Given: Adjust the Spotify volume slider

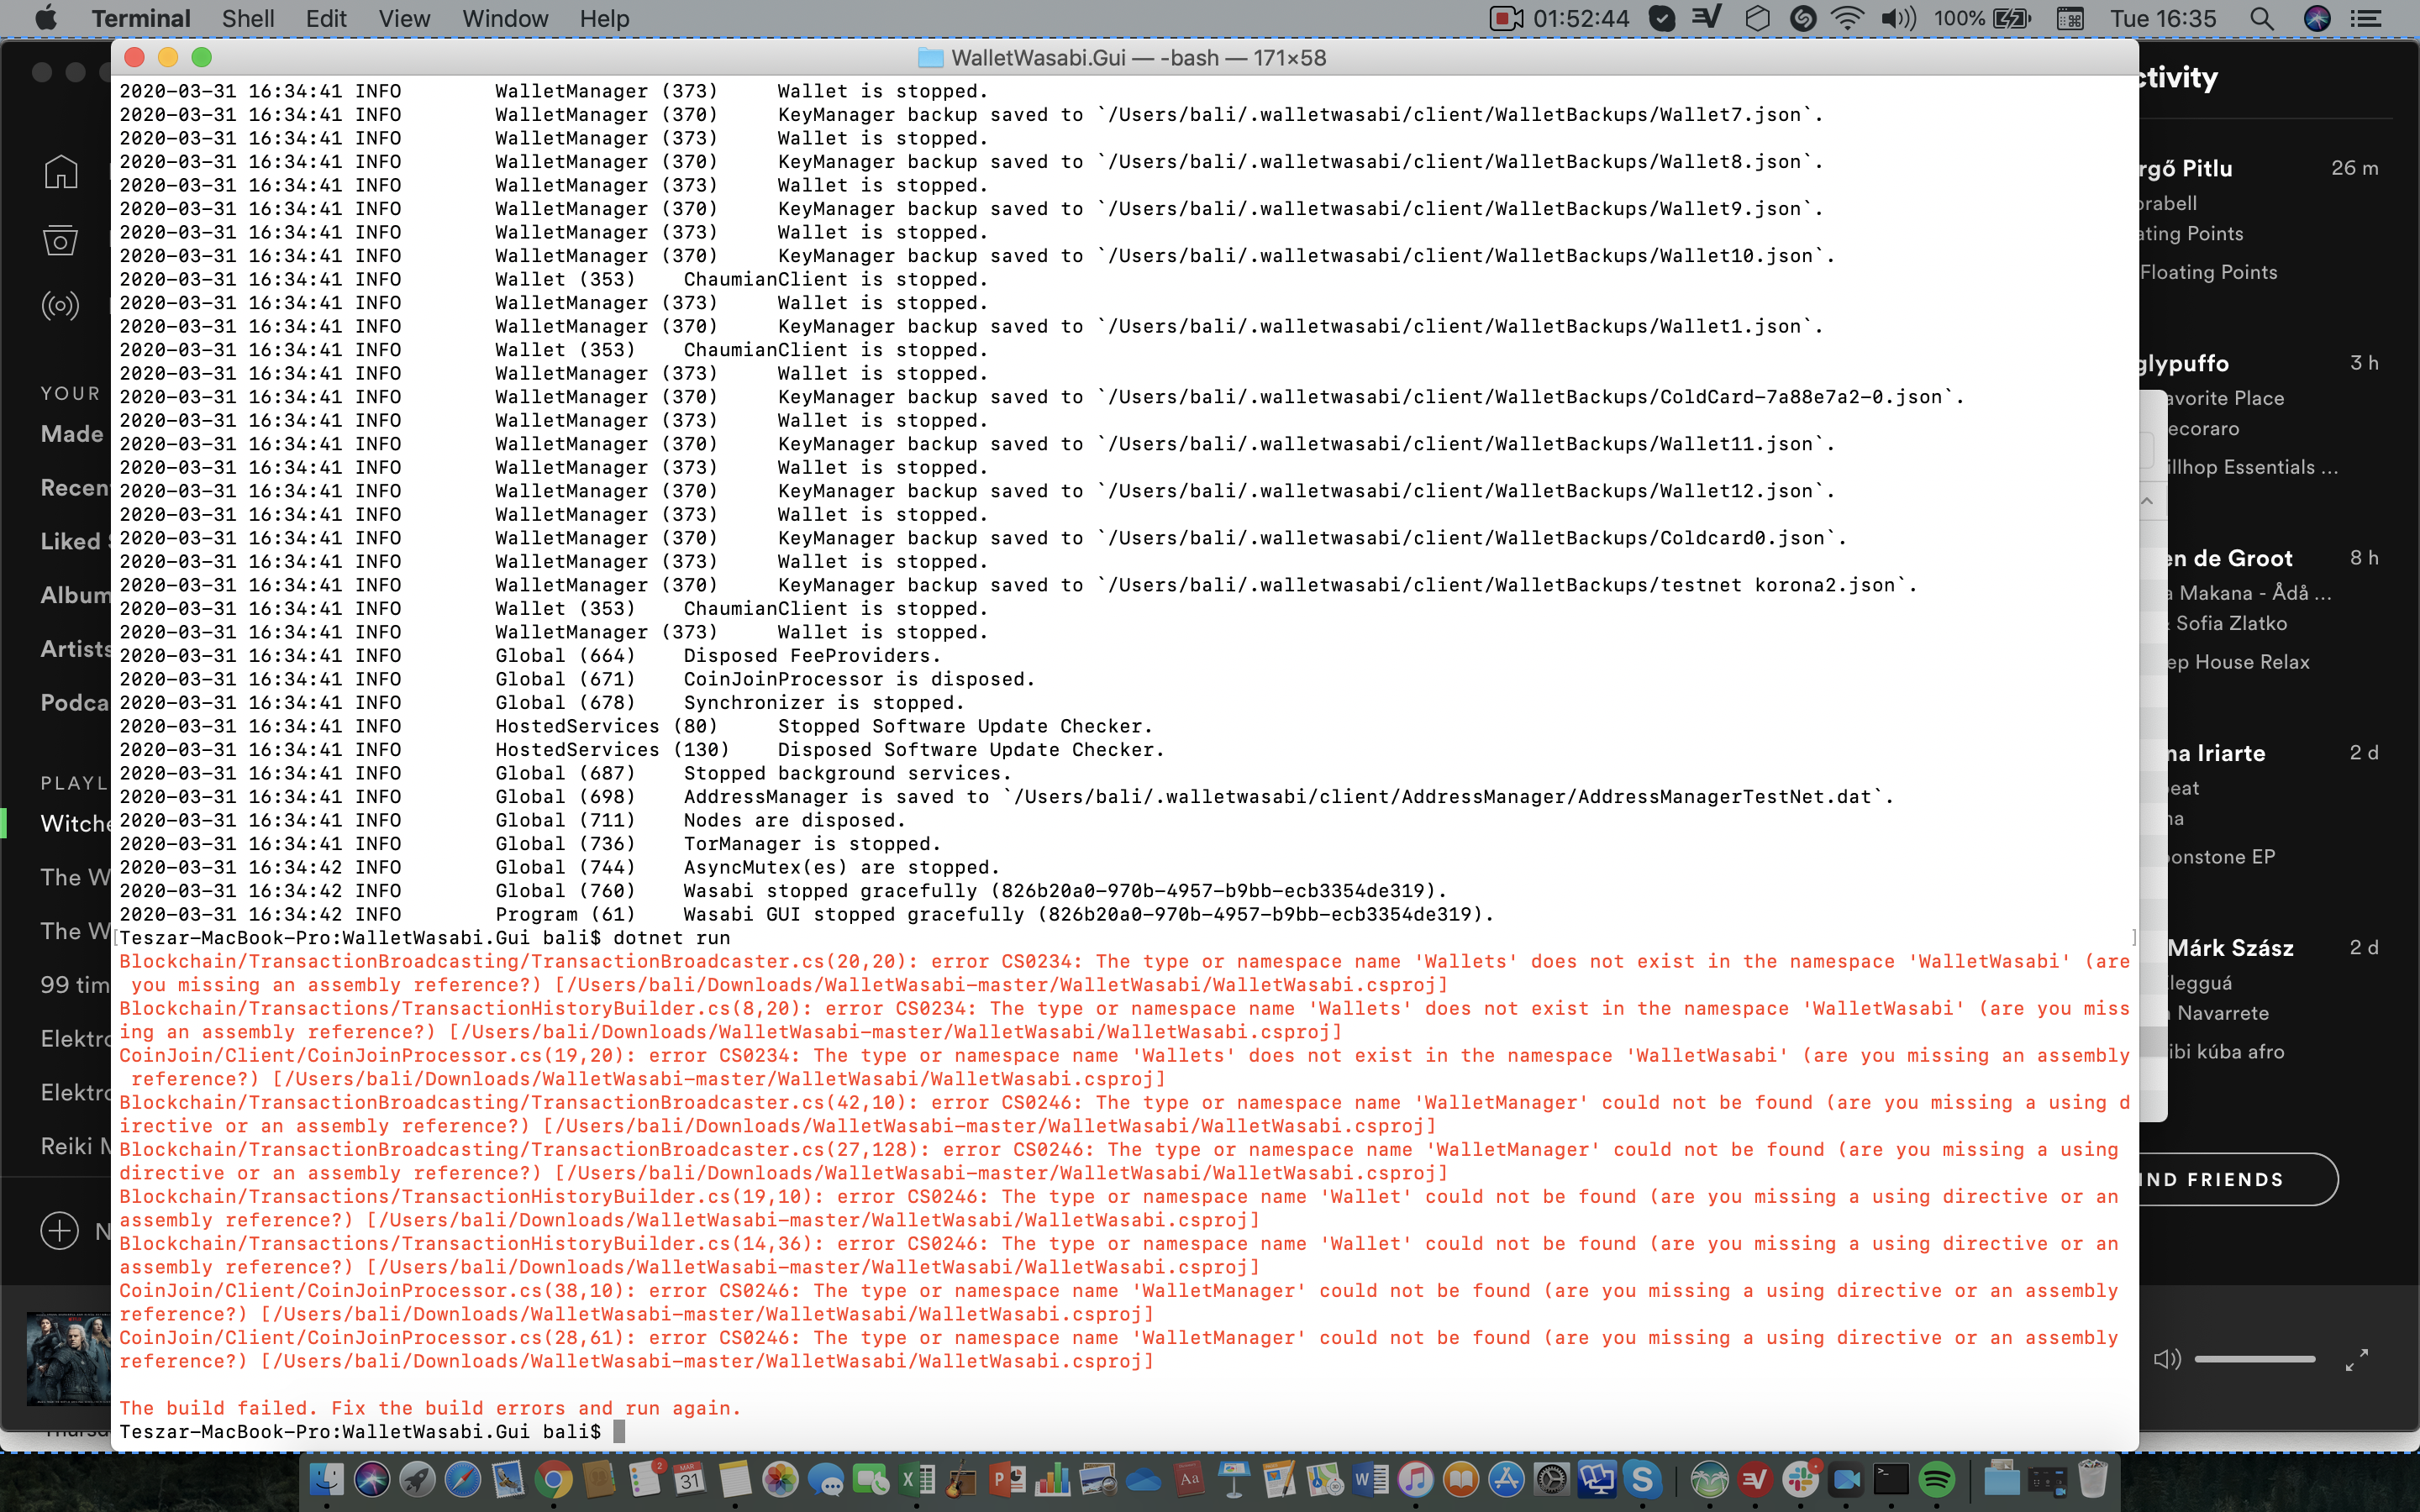Looking at the screenshot, I should [x=2255, y=1359].
